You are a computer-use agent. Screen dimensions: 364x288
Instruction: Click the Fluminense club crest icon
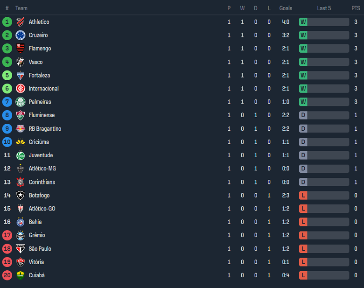pos(20,115)
